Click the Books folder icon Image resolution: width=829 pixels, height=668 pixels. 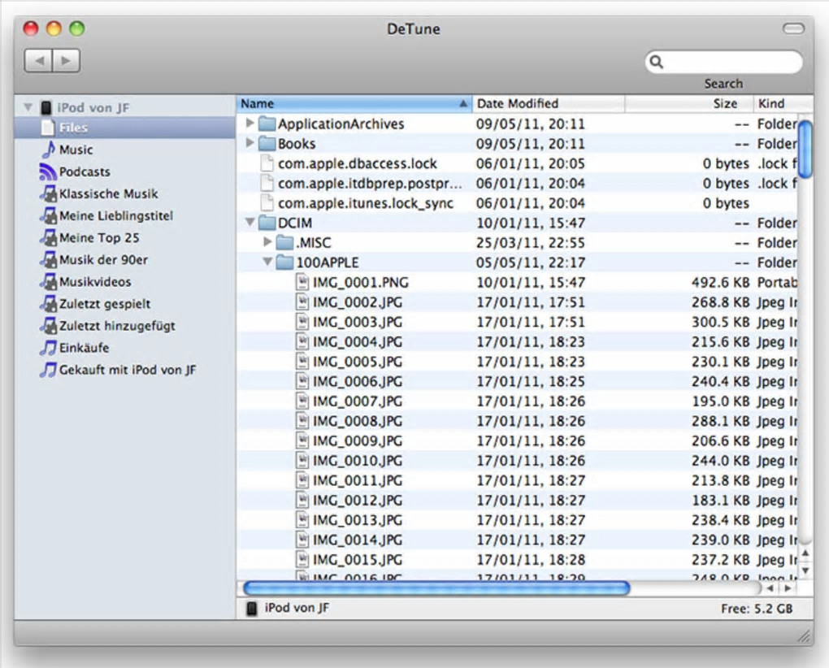(267, 144)
